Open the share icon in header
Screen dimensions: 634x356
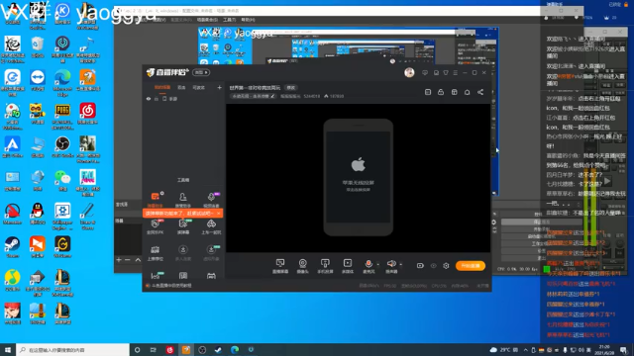pyautogui.click(x=480, y=92)
